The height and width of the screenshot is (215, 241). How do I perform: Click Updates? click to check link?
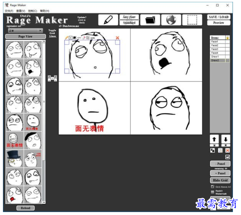(x=82, y=20)
